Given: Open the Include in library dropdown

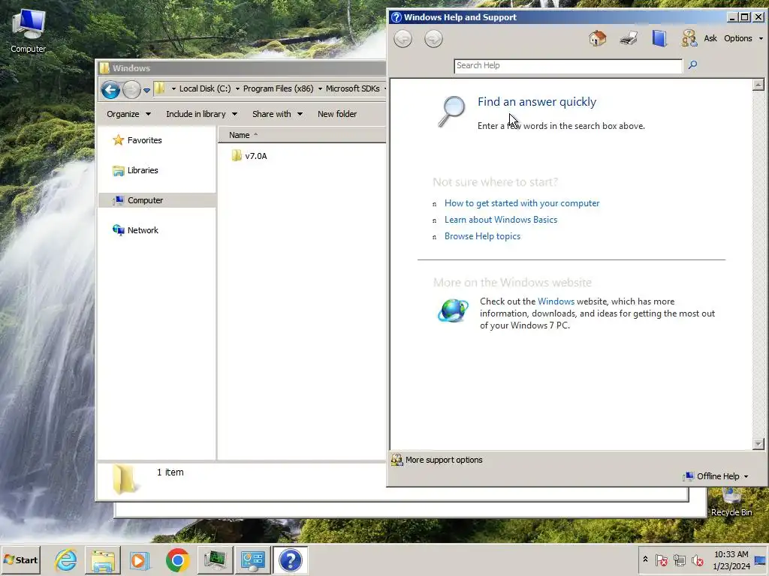Looking at the screenshot, I should click(x=201, y=114).
